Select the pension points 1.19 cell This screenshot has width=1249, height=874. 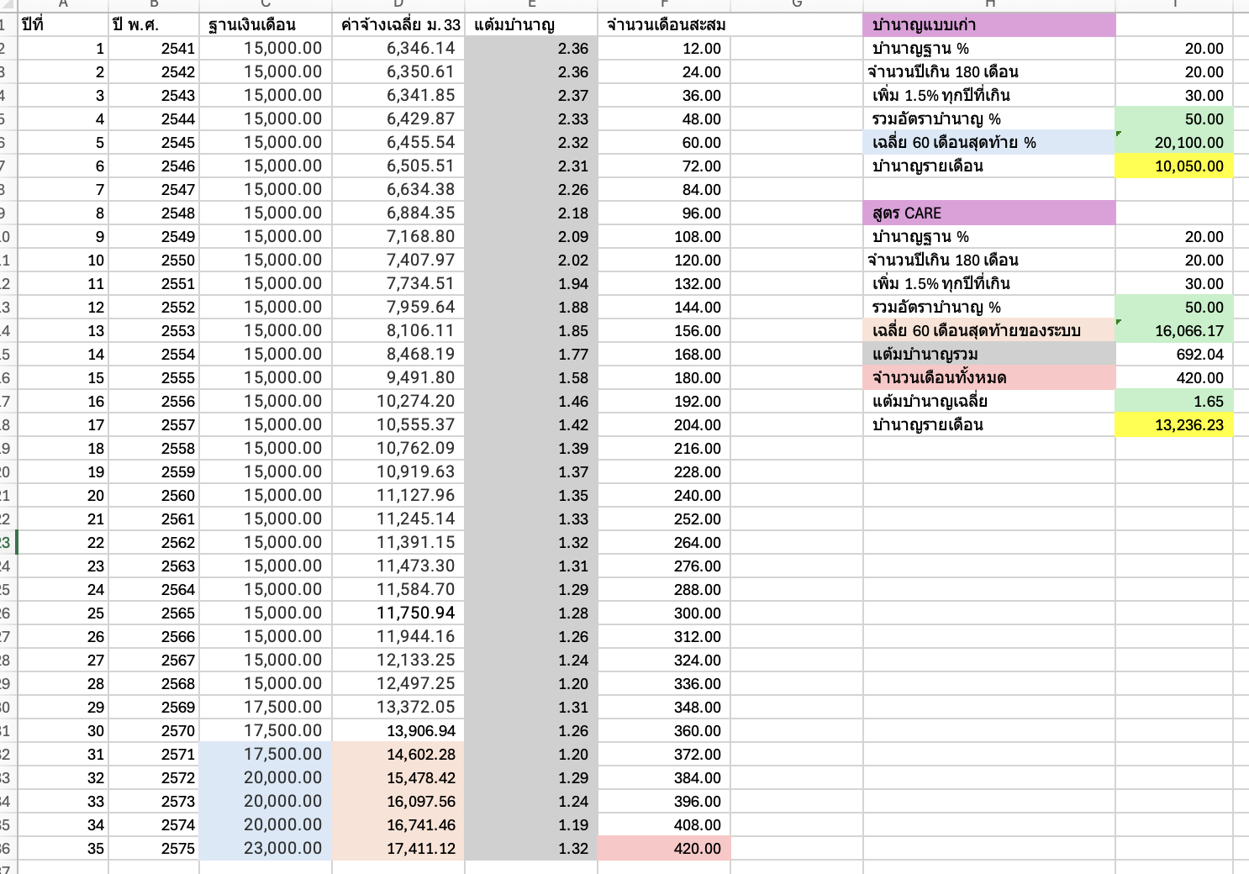click(x=531, y=824)
